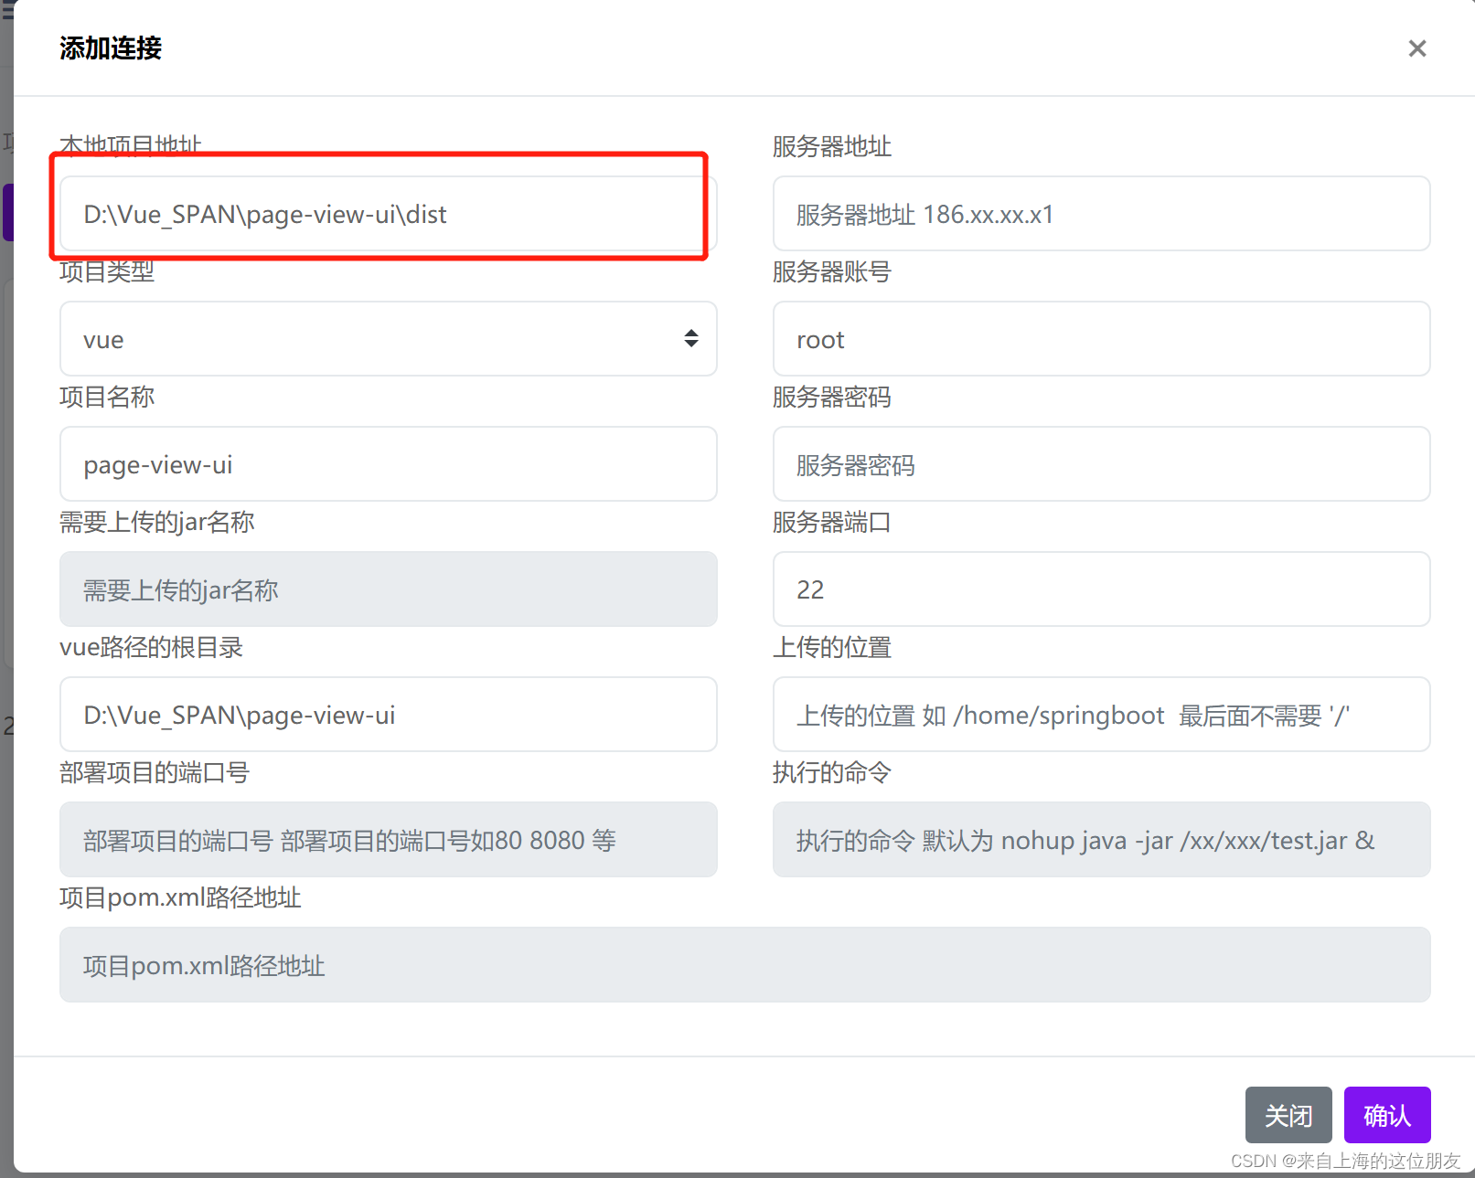Click the 服务器端口 label
Image resolution: width=1475 pixels, height=1178 pixels.
832,522
